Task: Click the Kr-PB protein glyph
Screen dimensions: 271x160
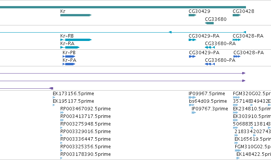Action: [69, 56]
